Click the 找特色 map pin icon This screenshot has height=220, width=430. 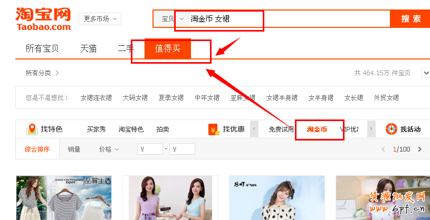click(32, 129)
